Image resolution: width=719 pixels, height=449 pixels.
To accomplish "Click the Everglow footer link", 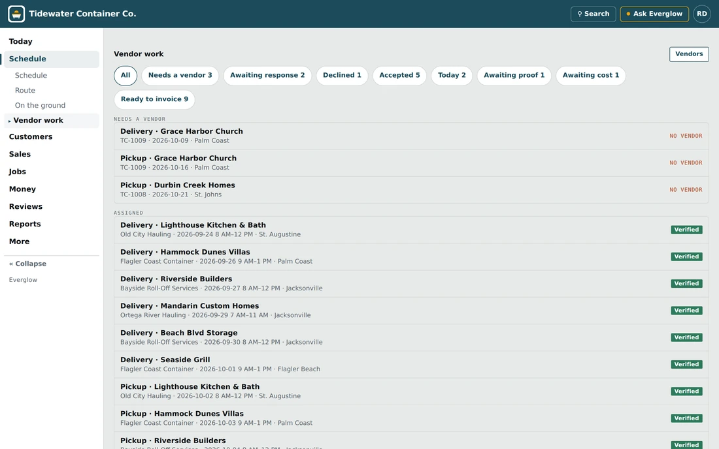I will pos(23,280).
